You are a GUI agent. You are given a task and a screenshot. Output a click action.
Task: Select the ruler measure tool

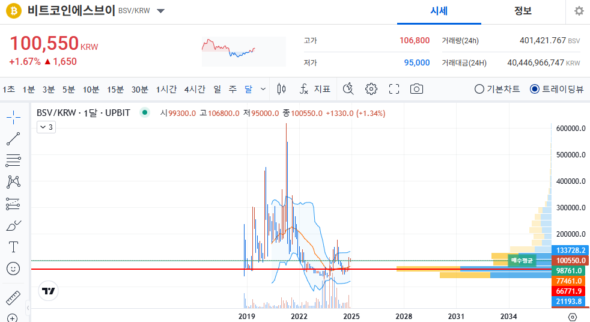(x=13, y=297)
